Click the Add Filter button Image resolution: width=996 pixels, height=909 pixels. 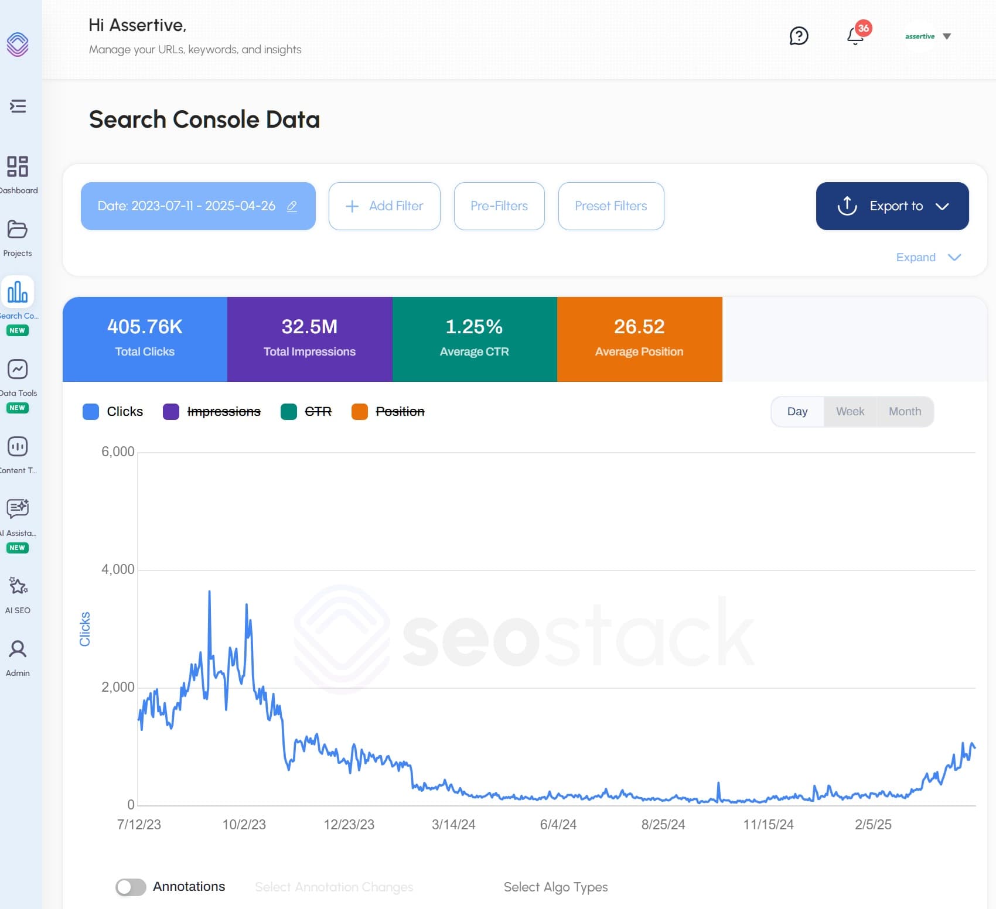(x=384, y=206)
